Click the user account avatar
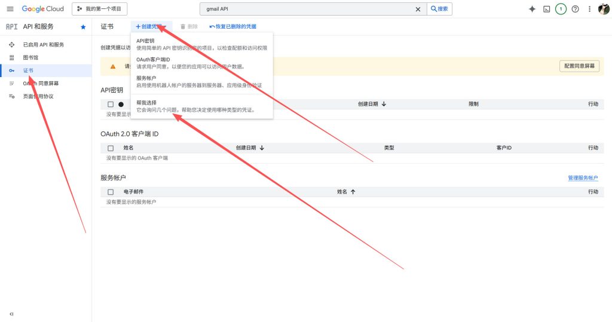The width and height of the screenshot is (612, 322). pyautogui.click(x=603, y=9)
